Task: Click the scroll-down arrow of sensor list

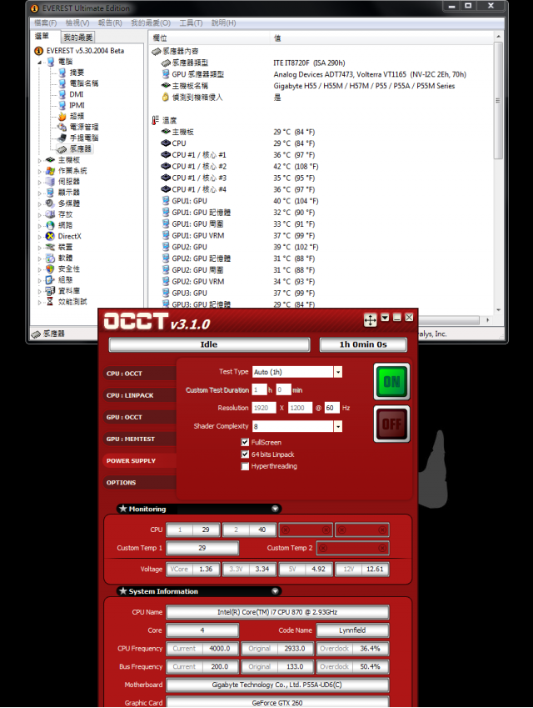Action: (498, 309)
